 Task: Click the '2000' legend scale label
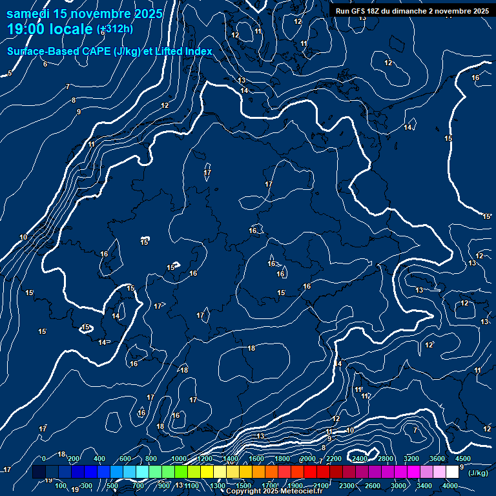point(308,459)
